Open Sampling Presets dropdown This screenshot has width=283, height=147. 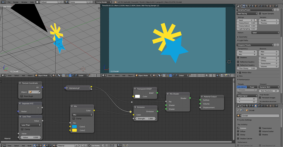255,10
